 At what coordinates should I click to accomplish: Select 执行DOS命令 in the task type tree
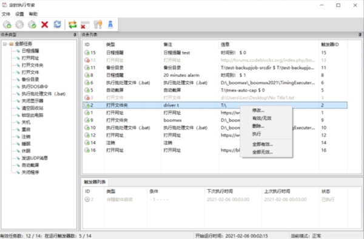click(x=35, y=87)
